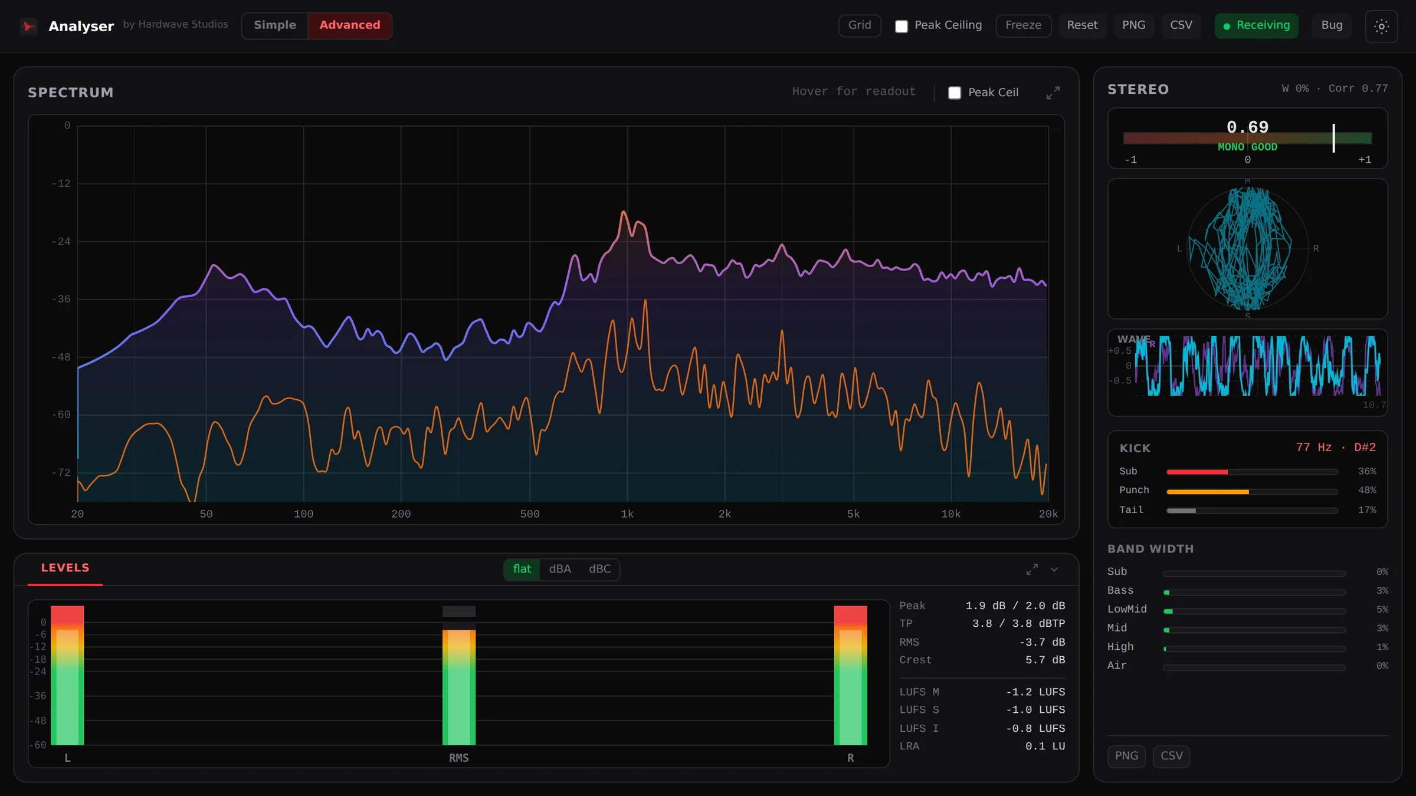
Task: Click the R channel level meter
Action: point(850,676)
